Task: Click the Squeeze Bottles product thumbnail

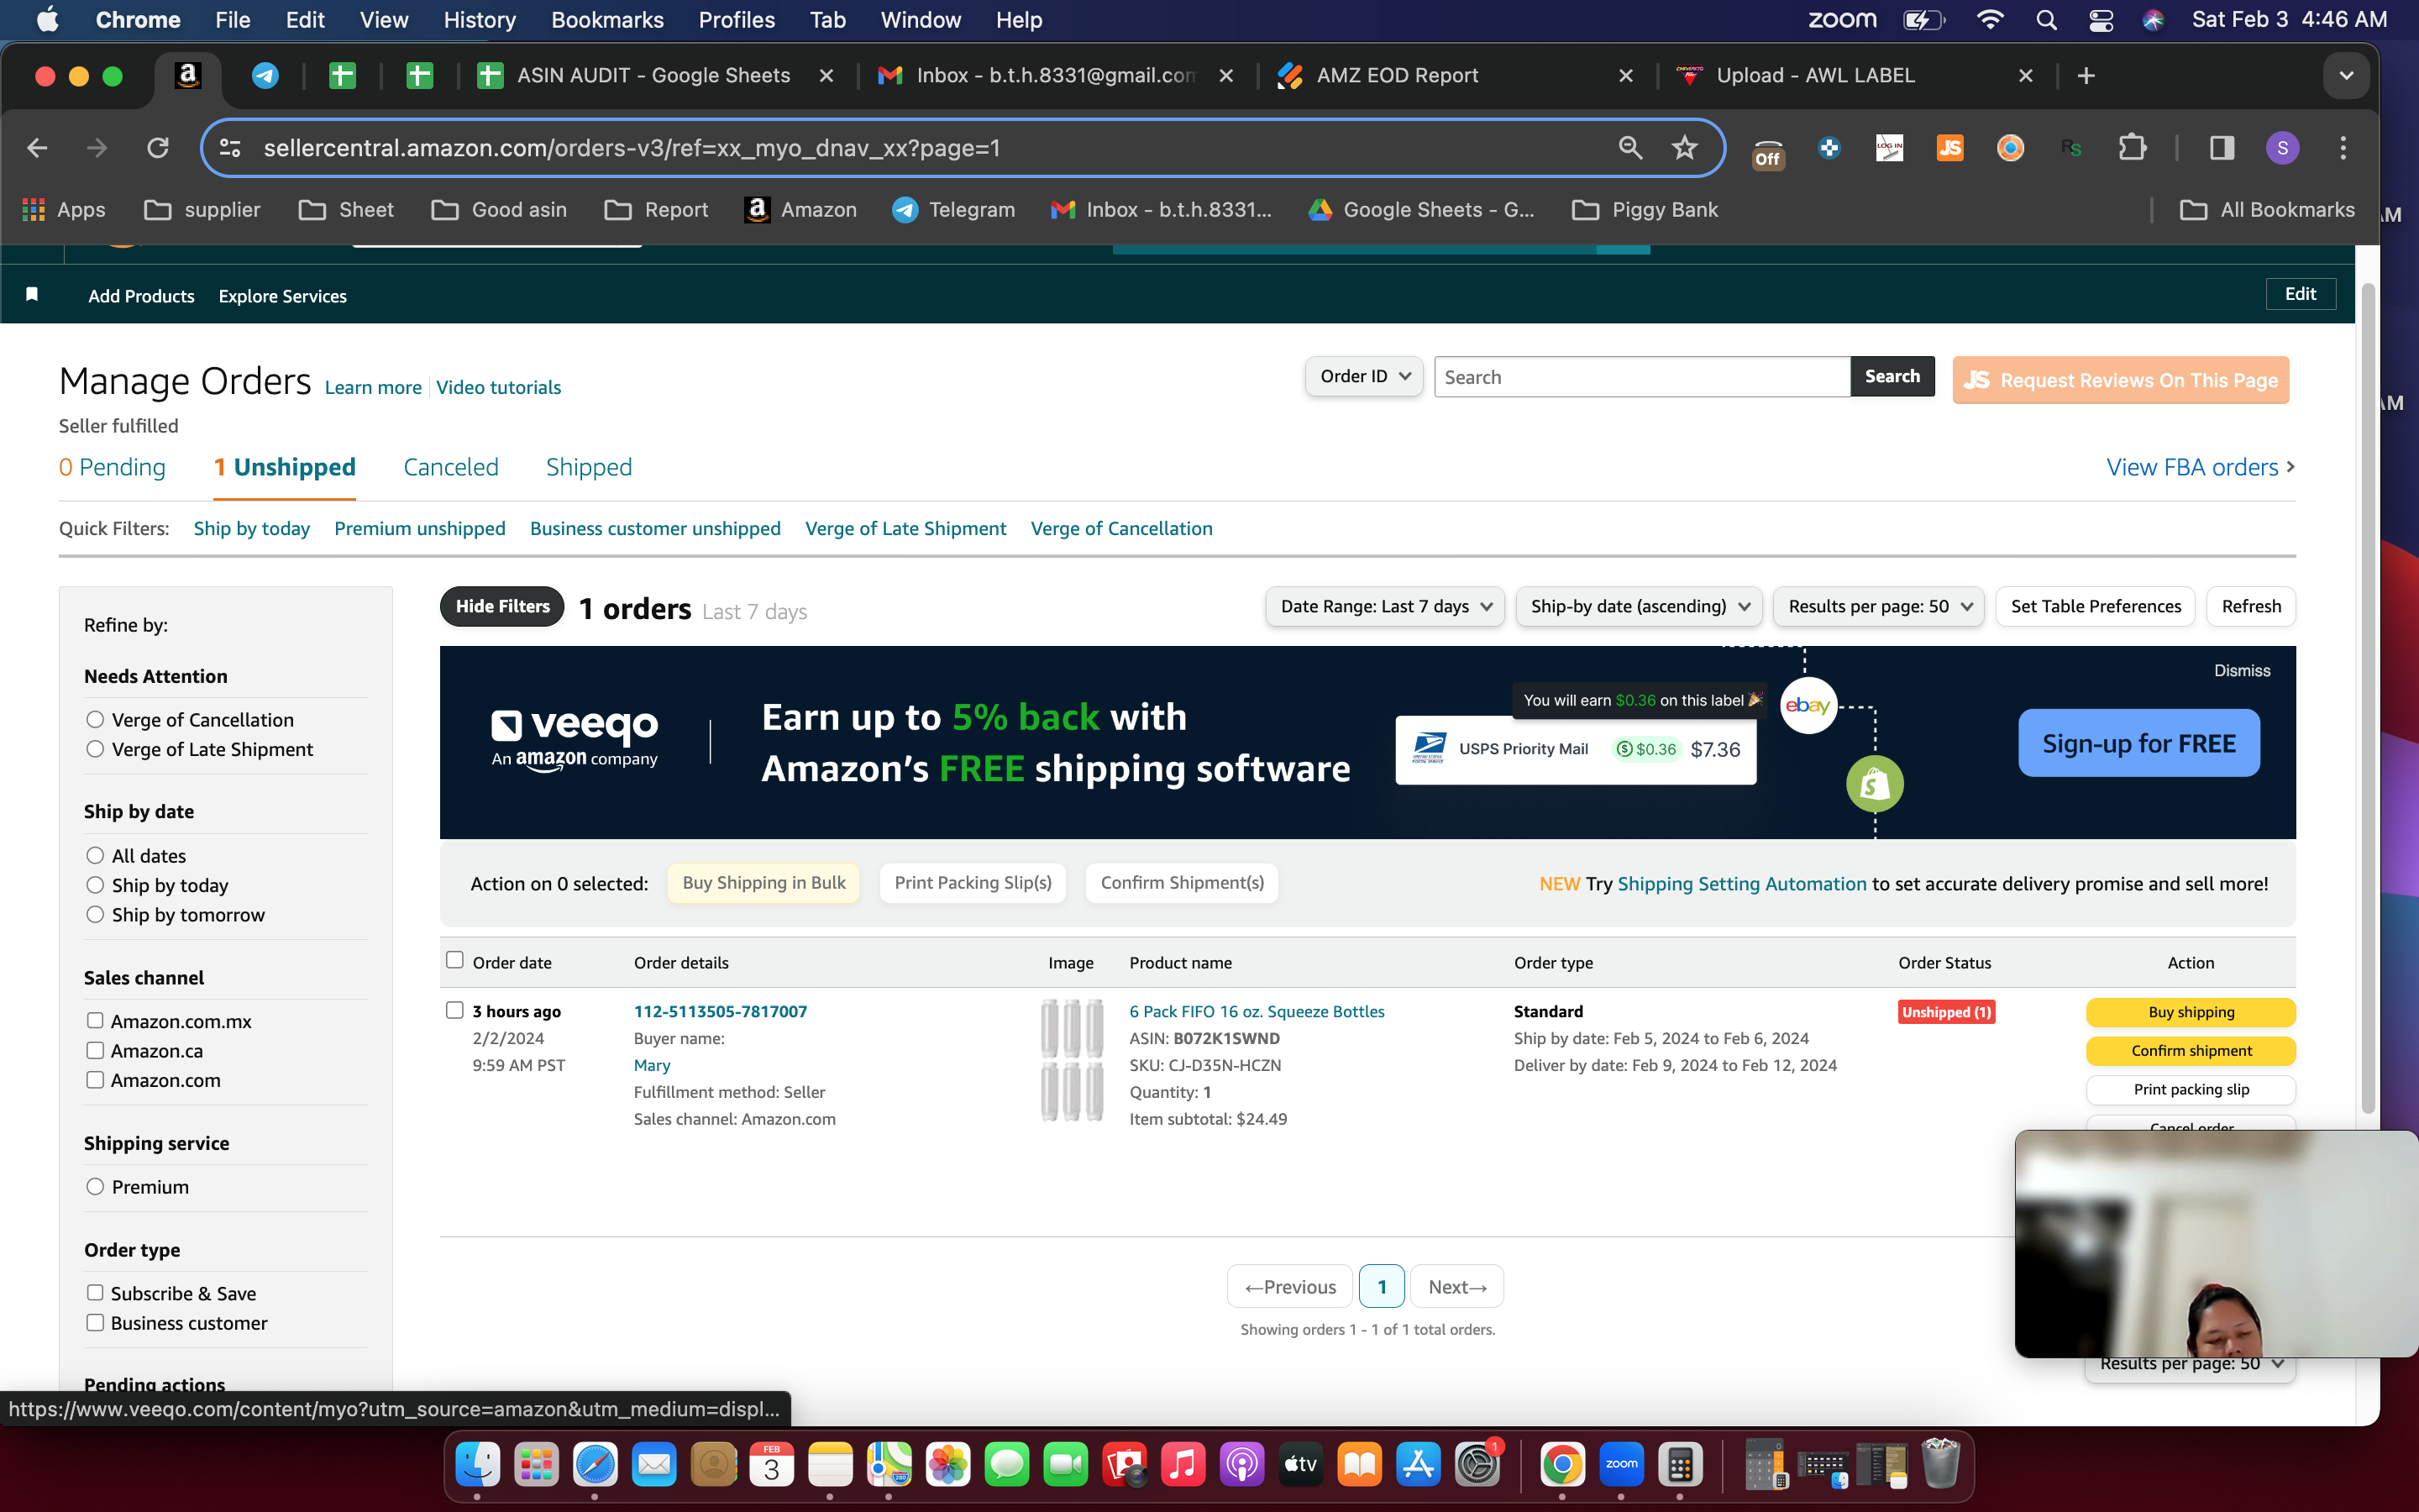Action: click(x=1072, y=1060)
